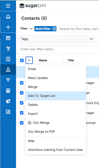This screenshot has height=168, width=99.
Task: Click the Enter new filter name field
Action: point(59,49)
